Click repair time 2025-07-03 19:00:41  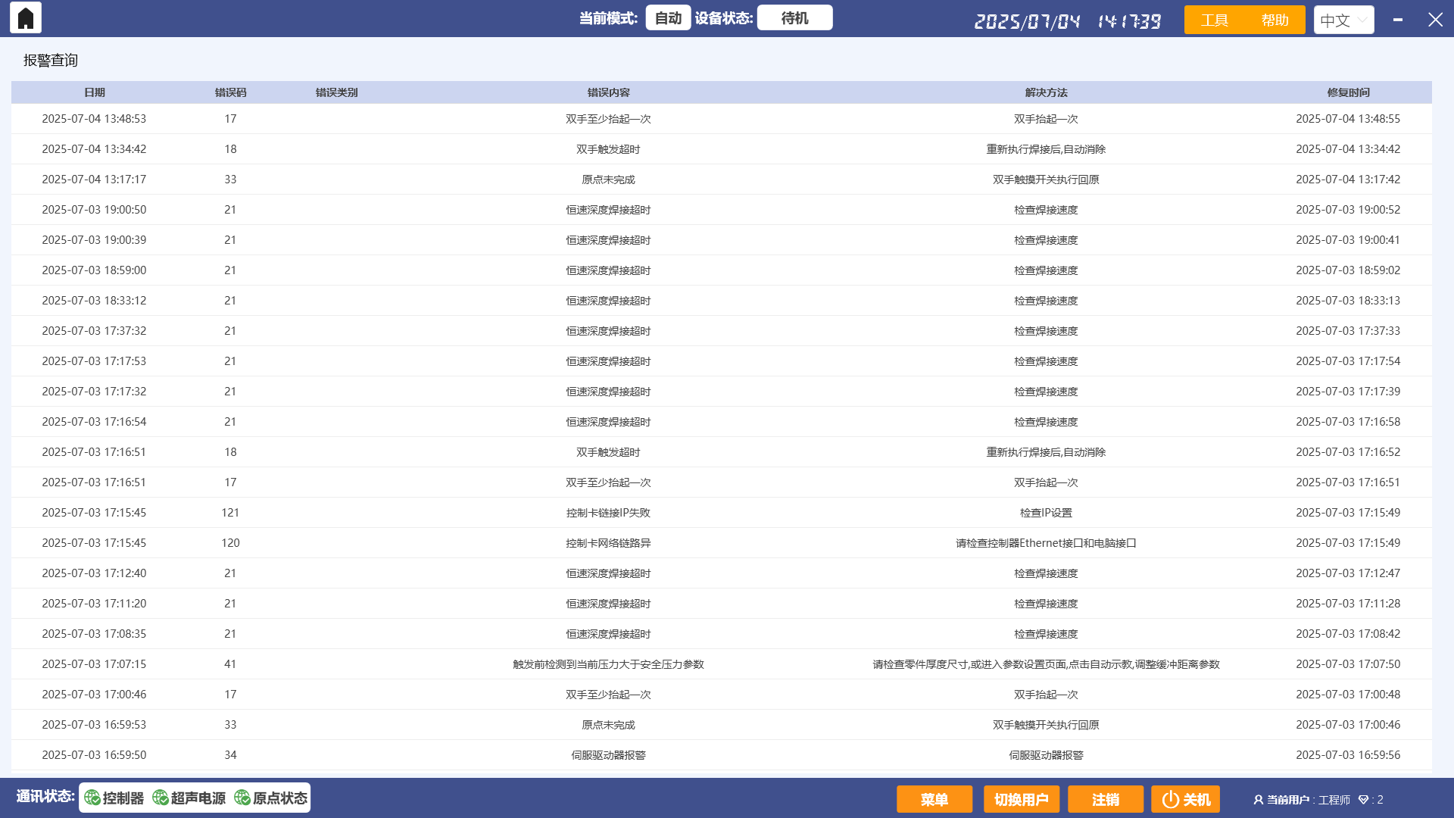click(x=1348, y=240)
